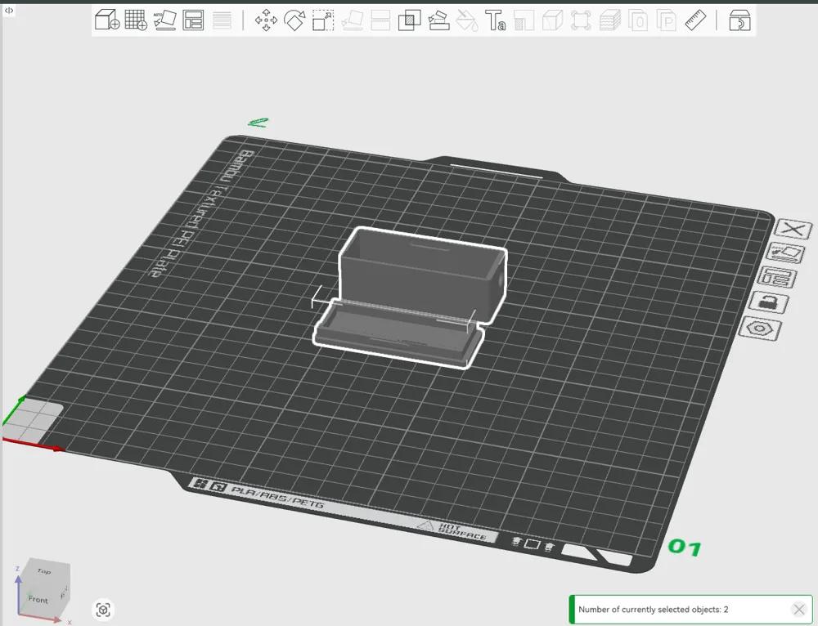Click the Assemble icon beside Mesh Boolean

tap(438, 20)
